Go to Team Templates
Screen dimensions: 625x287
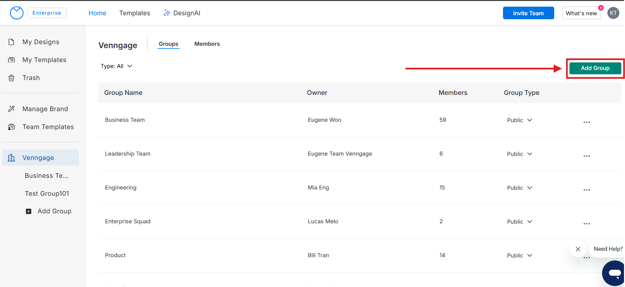tap(48, 127)
